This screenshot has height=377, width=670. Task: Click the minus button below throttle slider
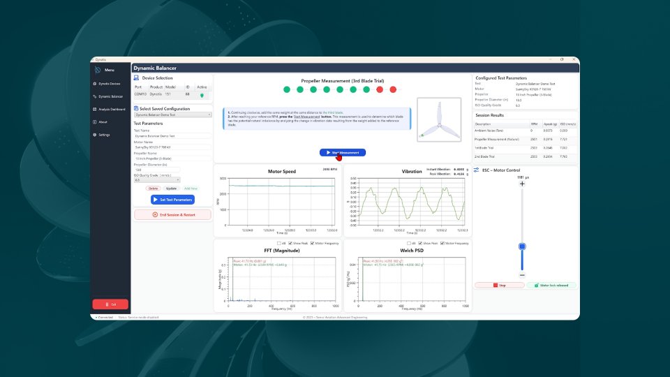(x=522, y=275)
